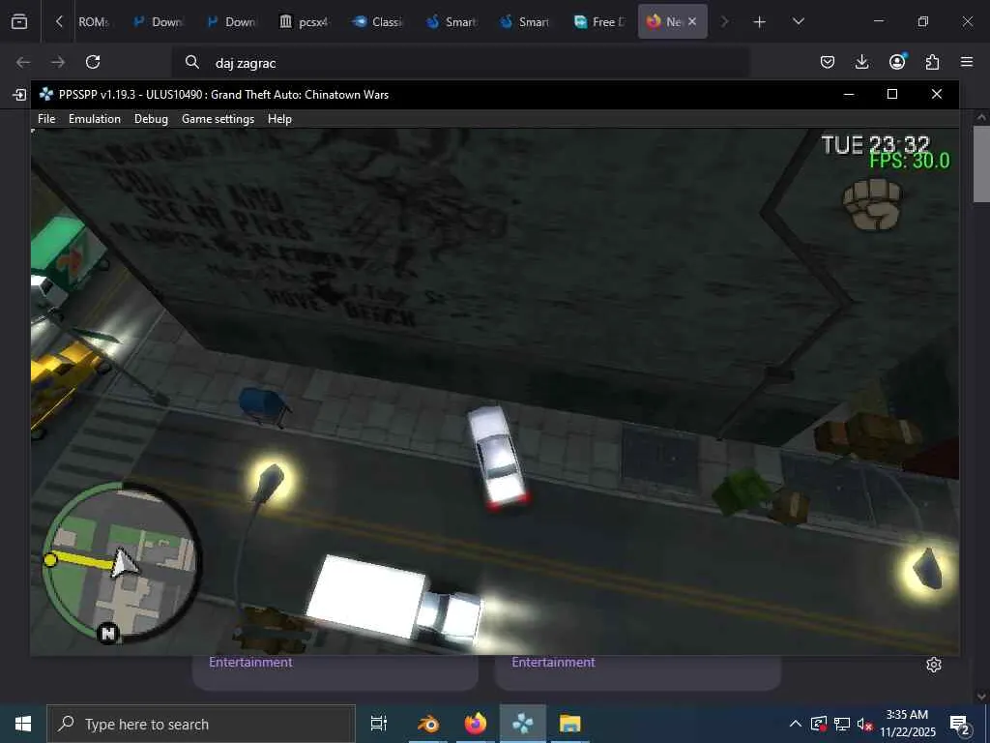
Task: Open File Explorer from the taskbar
Action: [569, 724]
